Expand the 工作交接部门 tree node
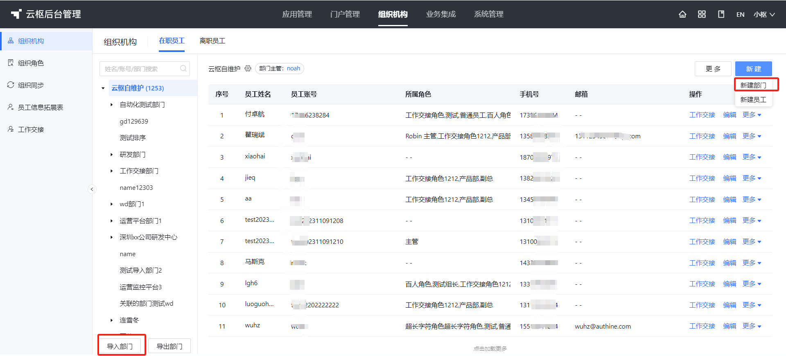 tap(111, 171)
